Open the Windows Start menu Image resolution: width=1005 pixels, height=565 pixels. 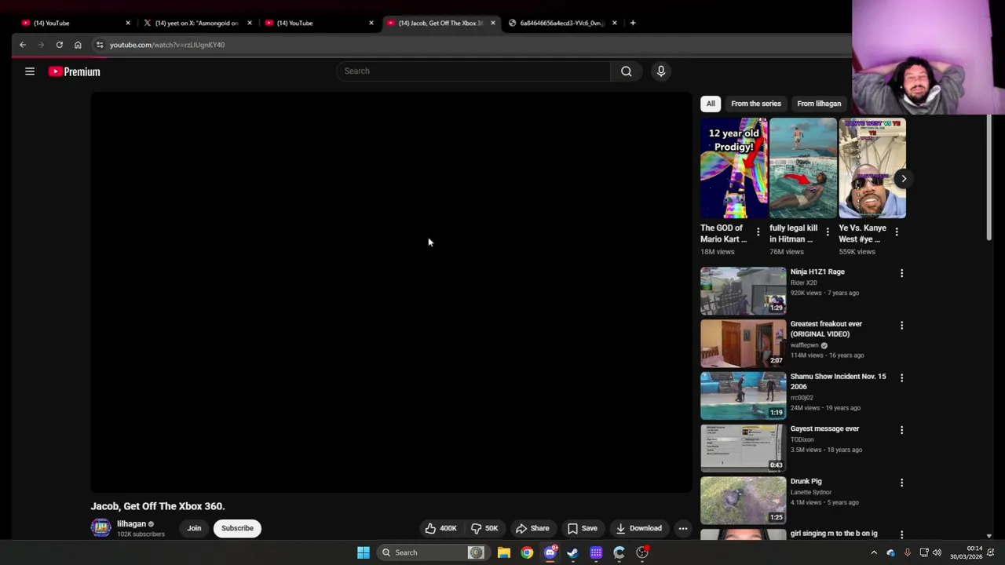364,552
